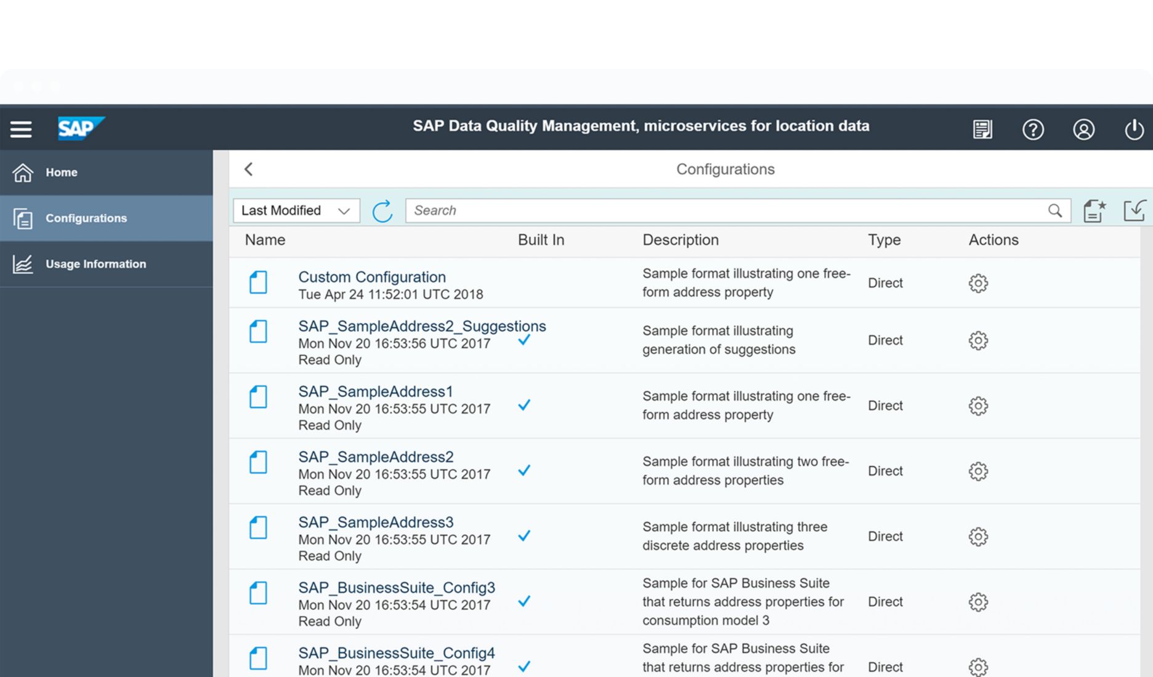Image resolution: width=1153 pixels, height=677 pixels.
Task: Click the SAP logo
Action: tap(80, 129)
